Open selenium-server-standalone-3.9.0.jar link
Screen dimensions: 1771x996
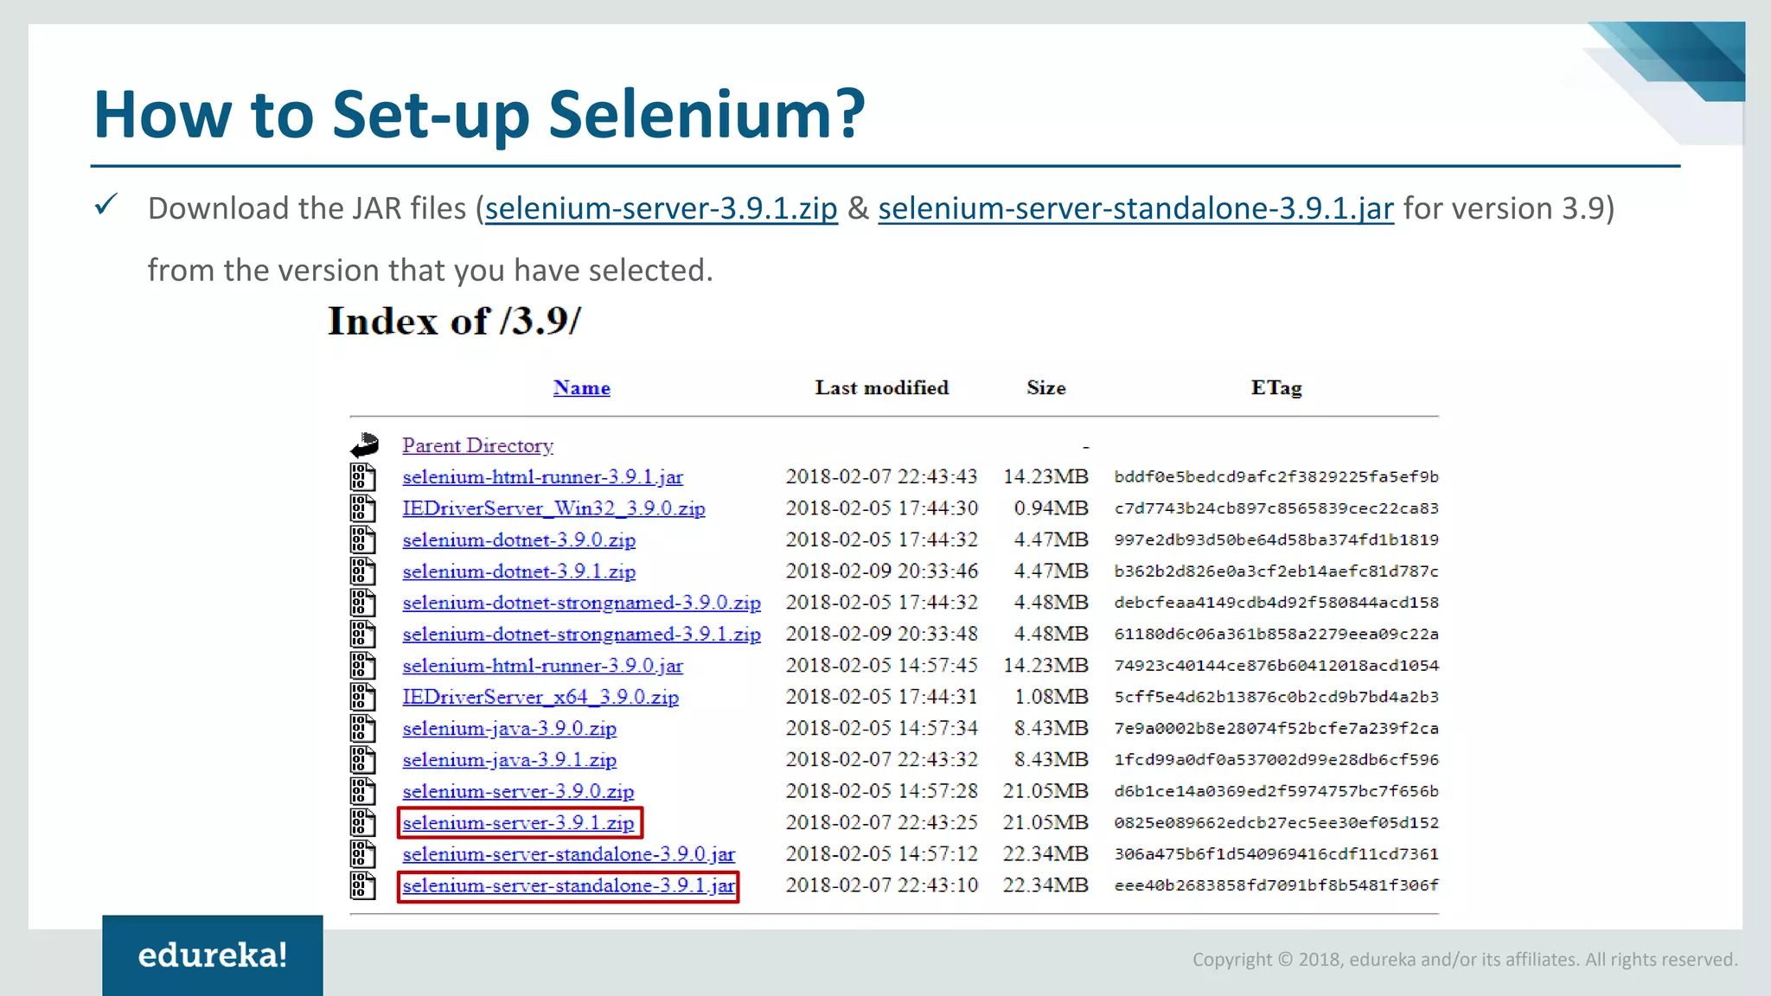[x=568, y=854]
